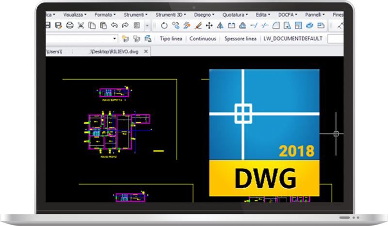Image resolution: width=388 pixels, height=226 pixels.
Task: Click the blue 3D boxes icon
Action: tap(309, 26)
